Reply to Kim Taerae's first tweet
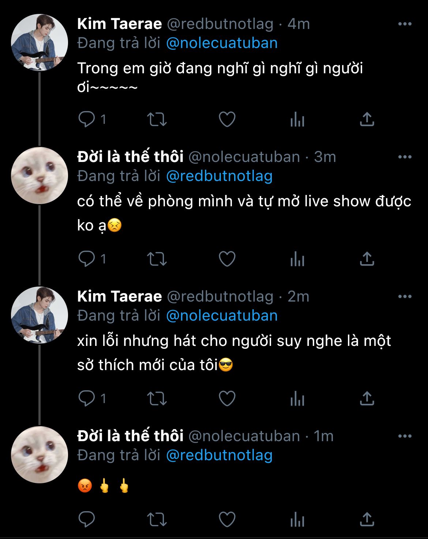428x539 pixels. 87,119
